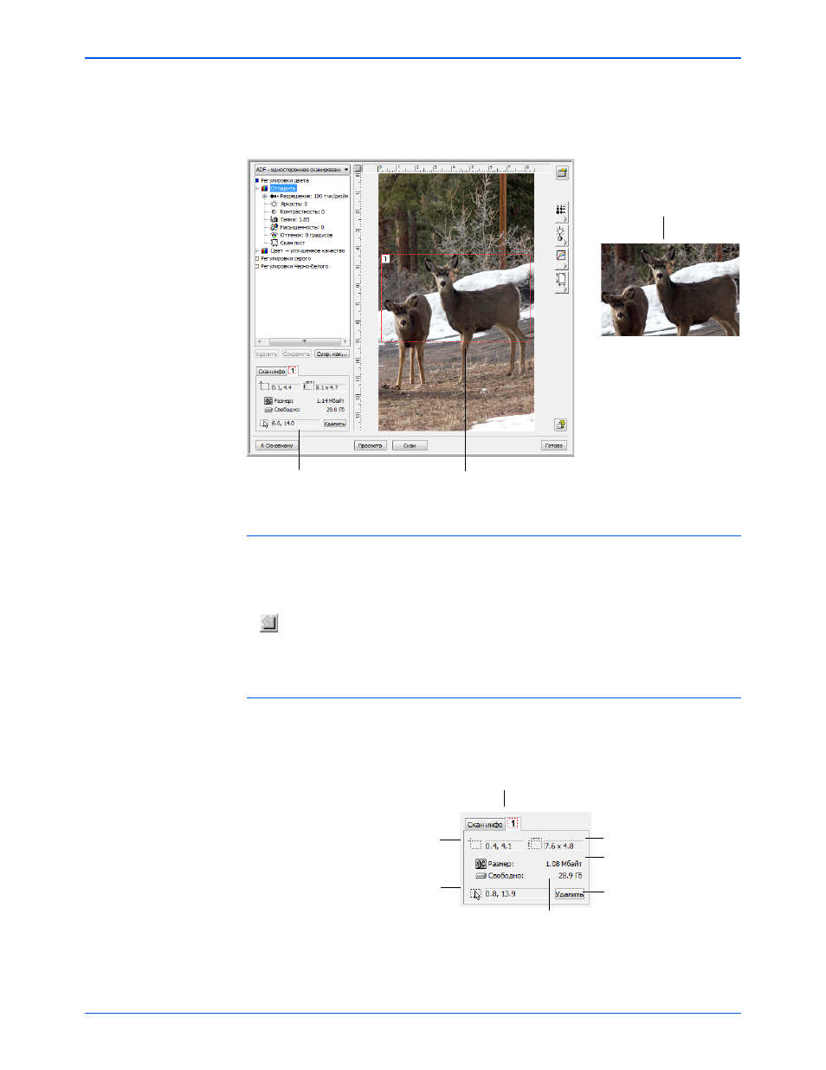Click the 6.0, 14.0 cursor position field
This screenshot has width=826, height=1070.
pos(295,423)
